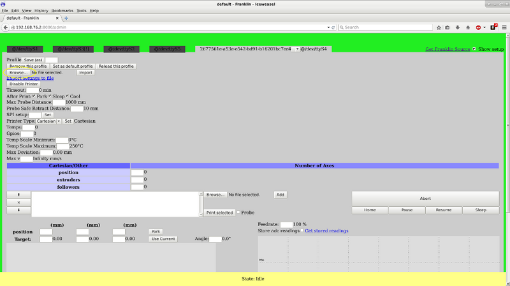
Task: Open a new tab with plus icon
Action: coord(66,19)
